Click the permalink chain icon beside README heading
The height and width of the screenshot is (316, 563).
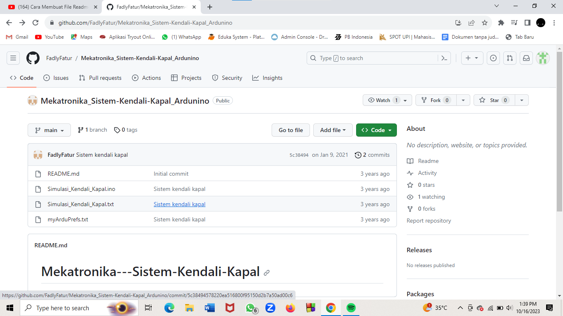point(267,272)
